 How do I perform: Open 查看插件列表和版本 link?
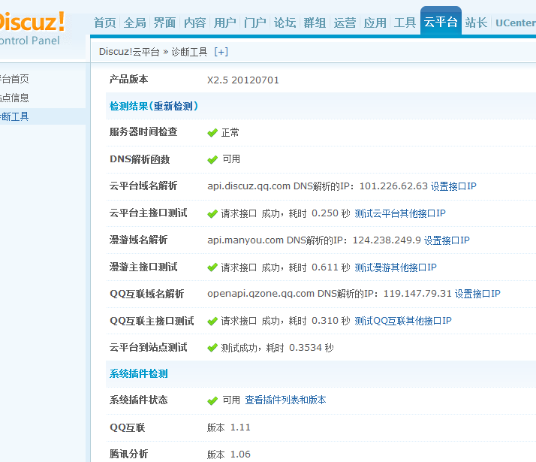pos(285,400)
